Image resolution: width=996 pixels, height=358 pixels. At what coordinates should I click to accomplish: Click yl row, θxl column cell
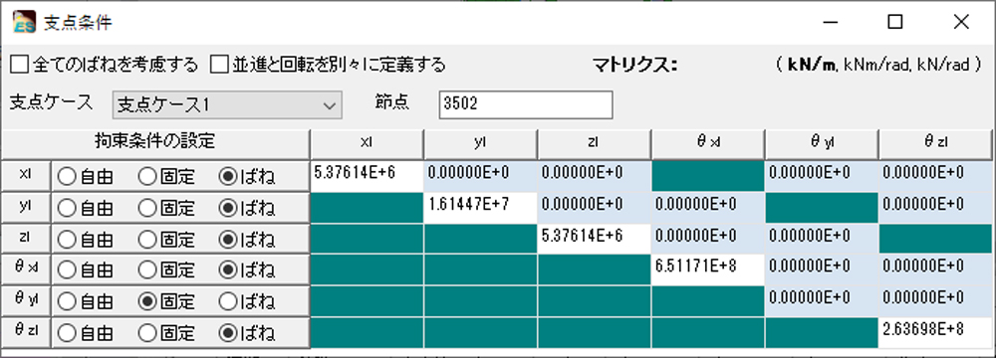707,208
